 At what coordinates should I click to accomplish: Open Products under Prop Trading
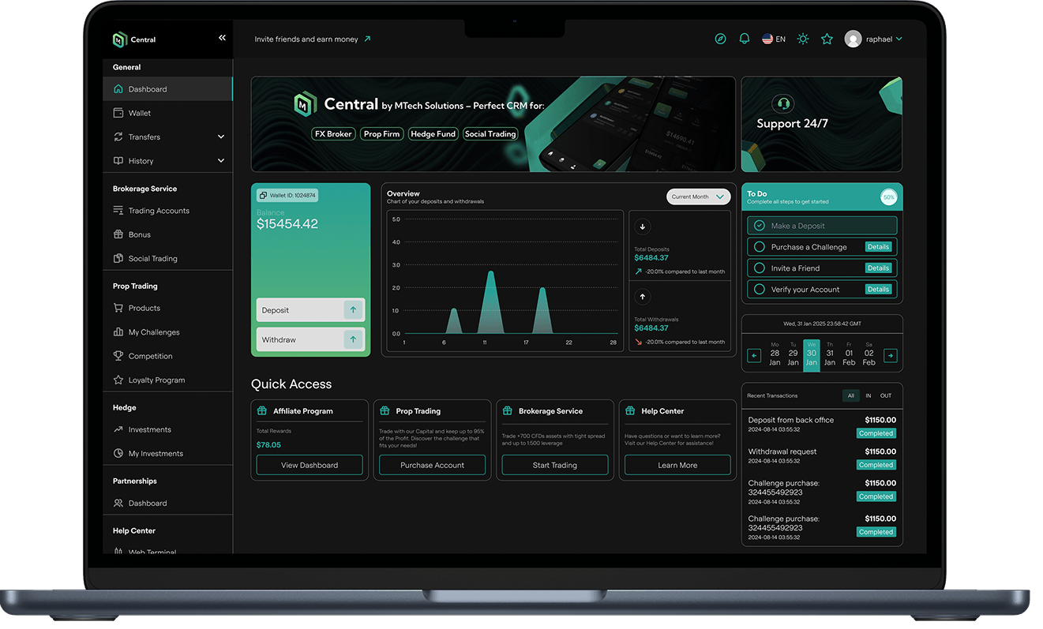pyautogui.click(x=167, y=308)
